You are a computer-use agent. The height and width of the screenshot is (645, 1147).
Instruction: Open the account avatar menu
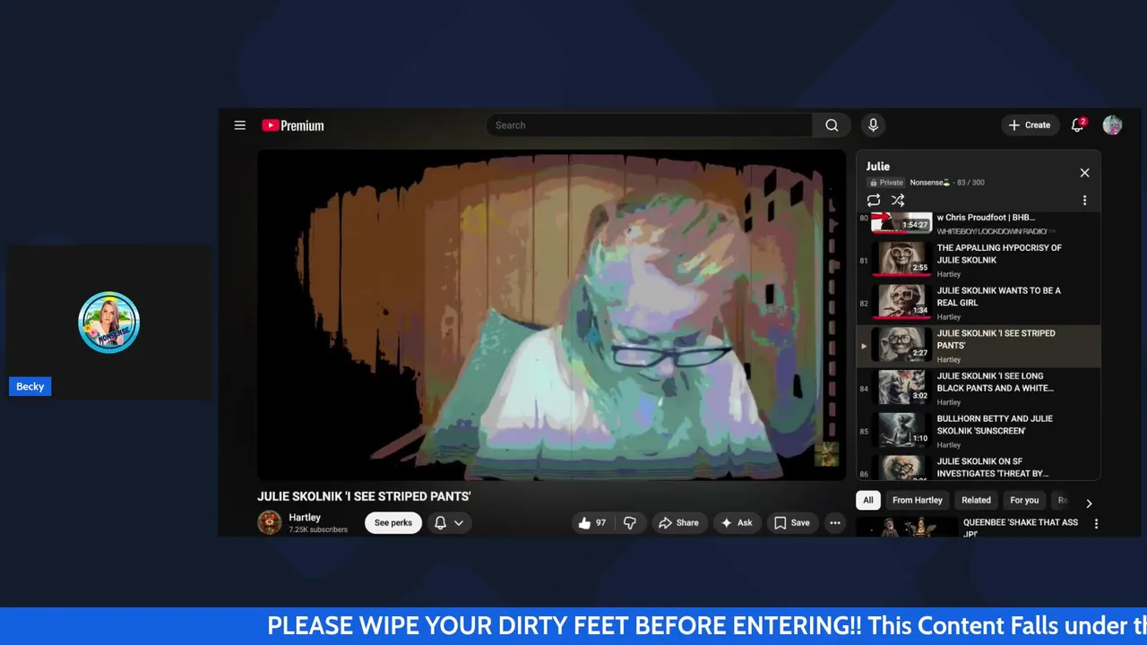1112,125
